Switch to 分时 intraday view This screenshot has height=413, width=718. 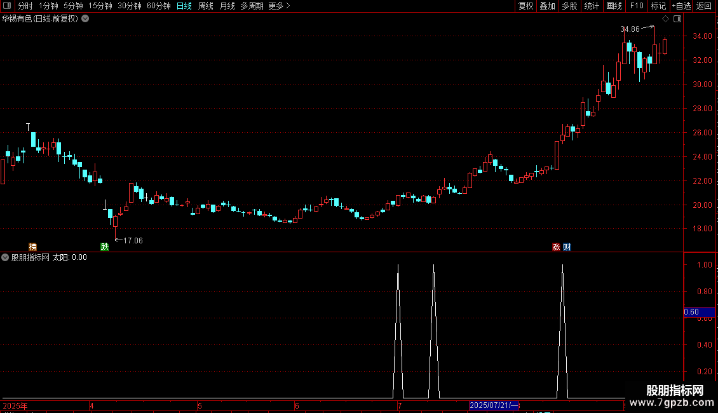tap(25, 6)
